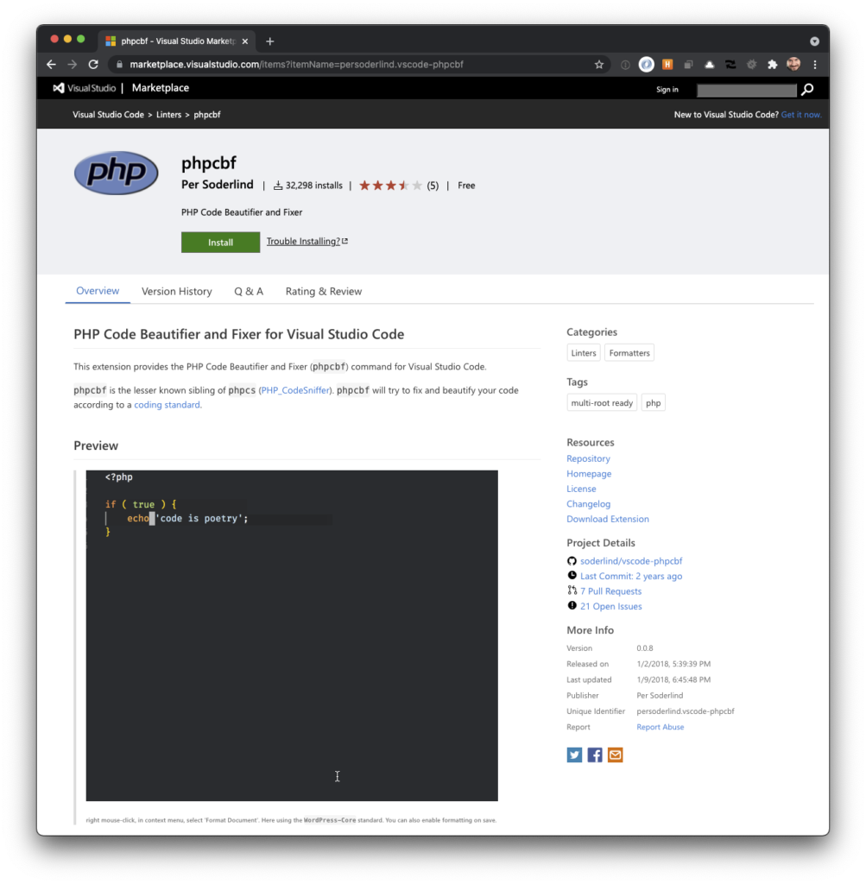The height and width of the screenshot is (884, 866).
Task: Open publisher Per Soderlind's page
Action: 217,185
